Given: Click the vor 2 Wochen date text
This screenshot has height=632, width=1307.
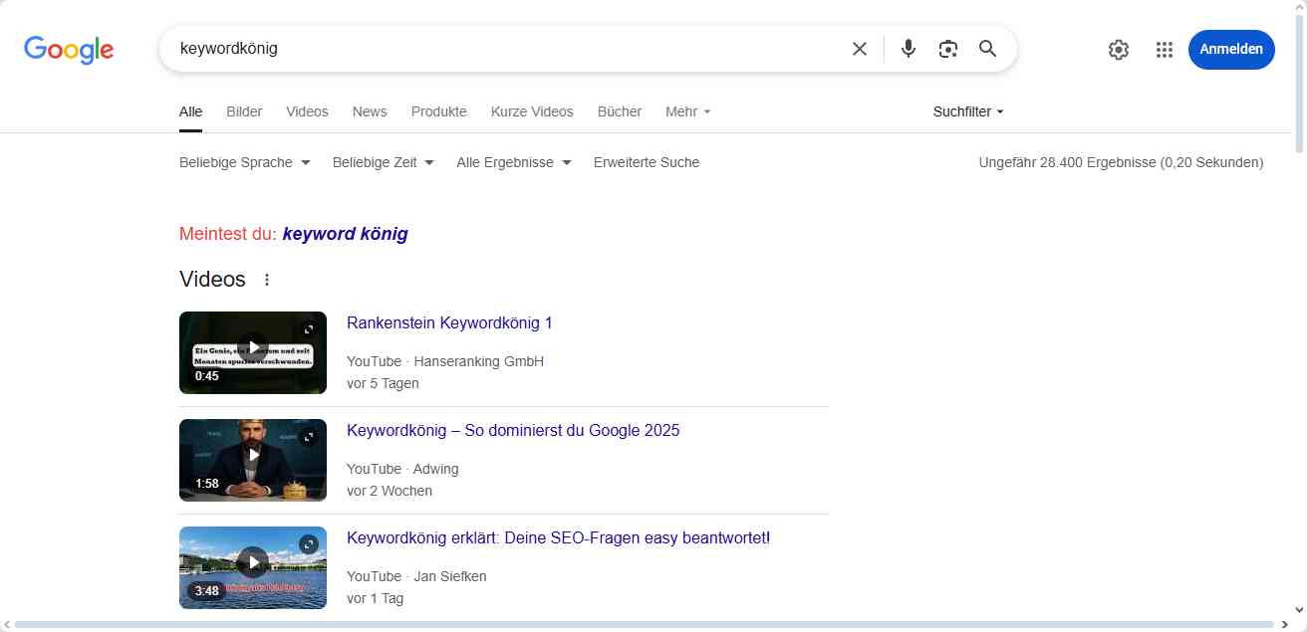Looking at the screenshot, I should pos(390,491).
